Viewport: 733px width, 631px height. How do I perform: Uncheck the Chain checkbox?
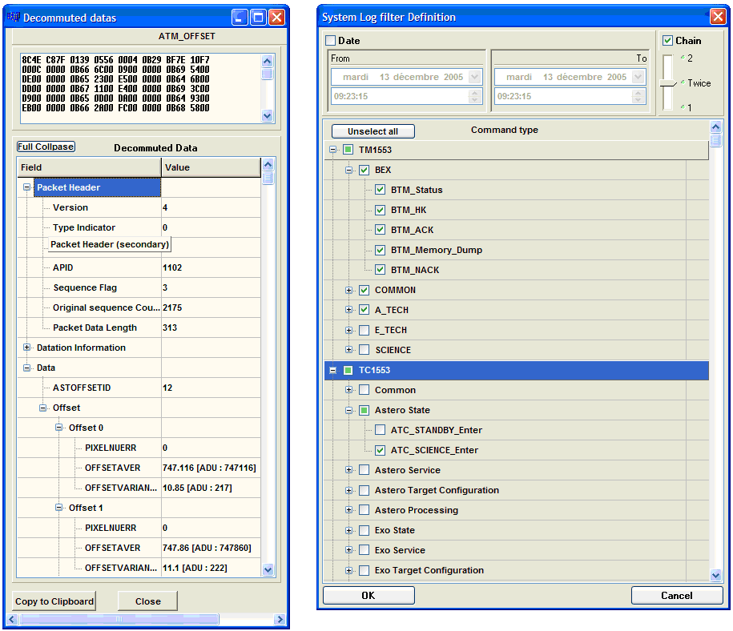(668, 40)
